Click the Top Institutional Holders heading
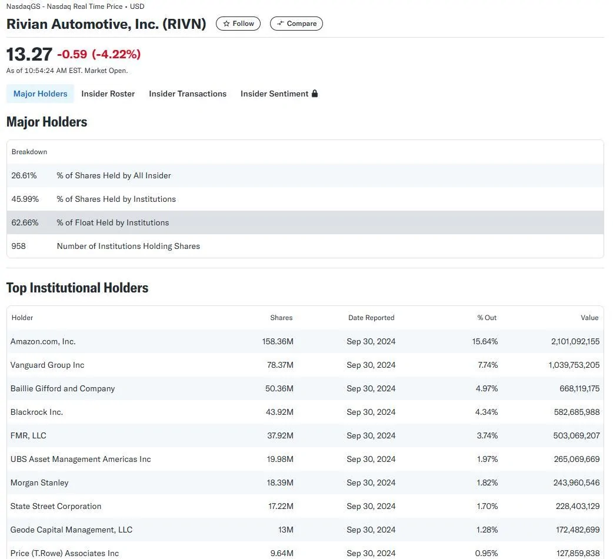Screen dimensions: 613x559 tap(78, 288)
